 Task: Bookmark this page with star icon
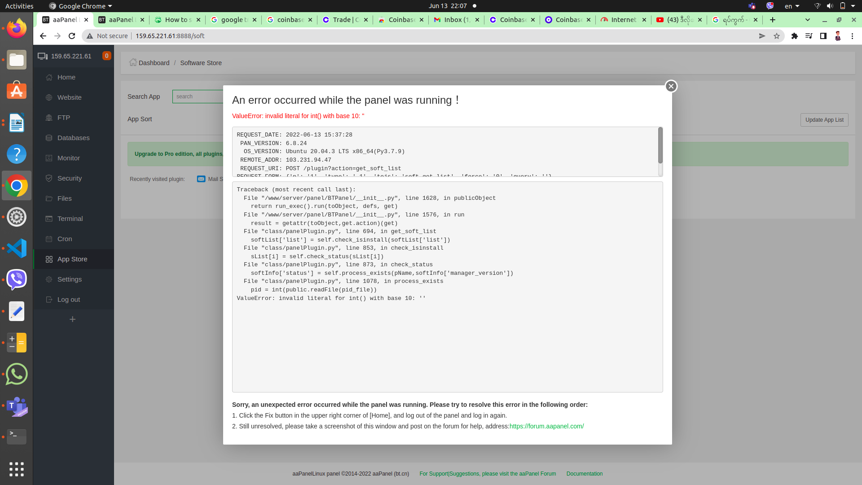pos(776,36)
